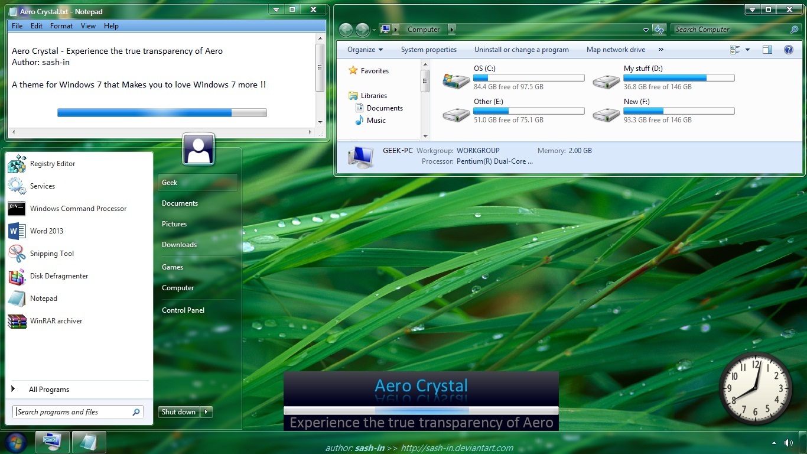807x454 pixels.
Task: Select the OS (C:) drive
Action: (x=513, y=77)
